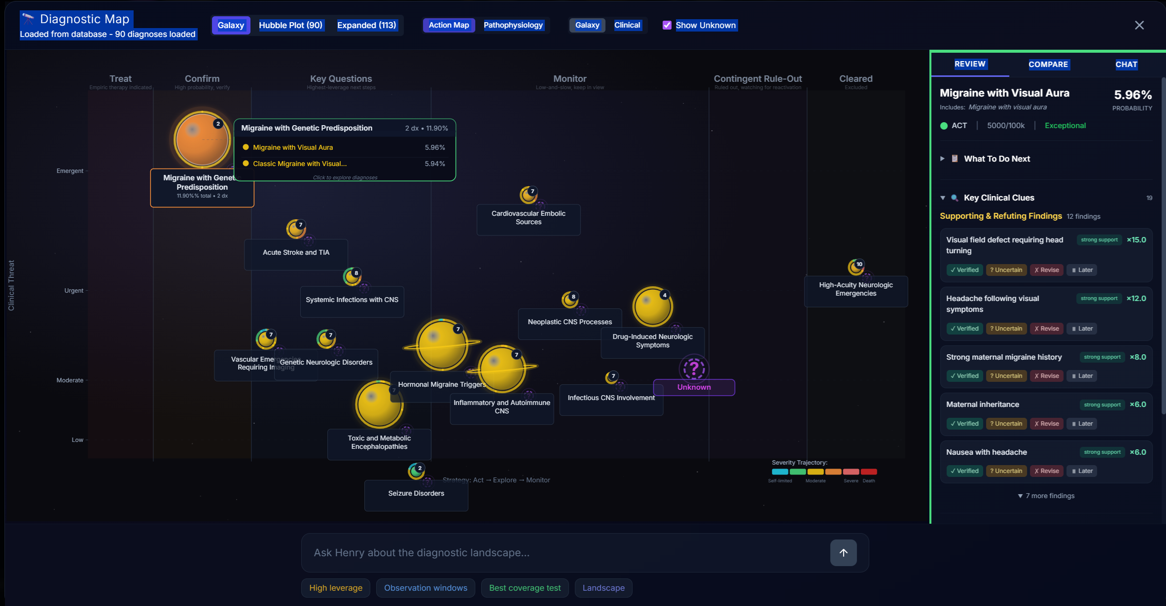Mark Visual field defect finding as Uncertain

(1006, 270)
